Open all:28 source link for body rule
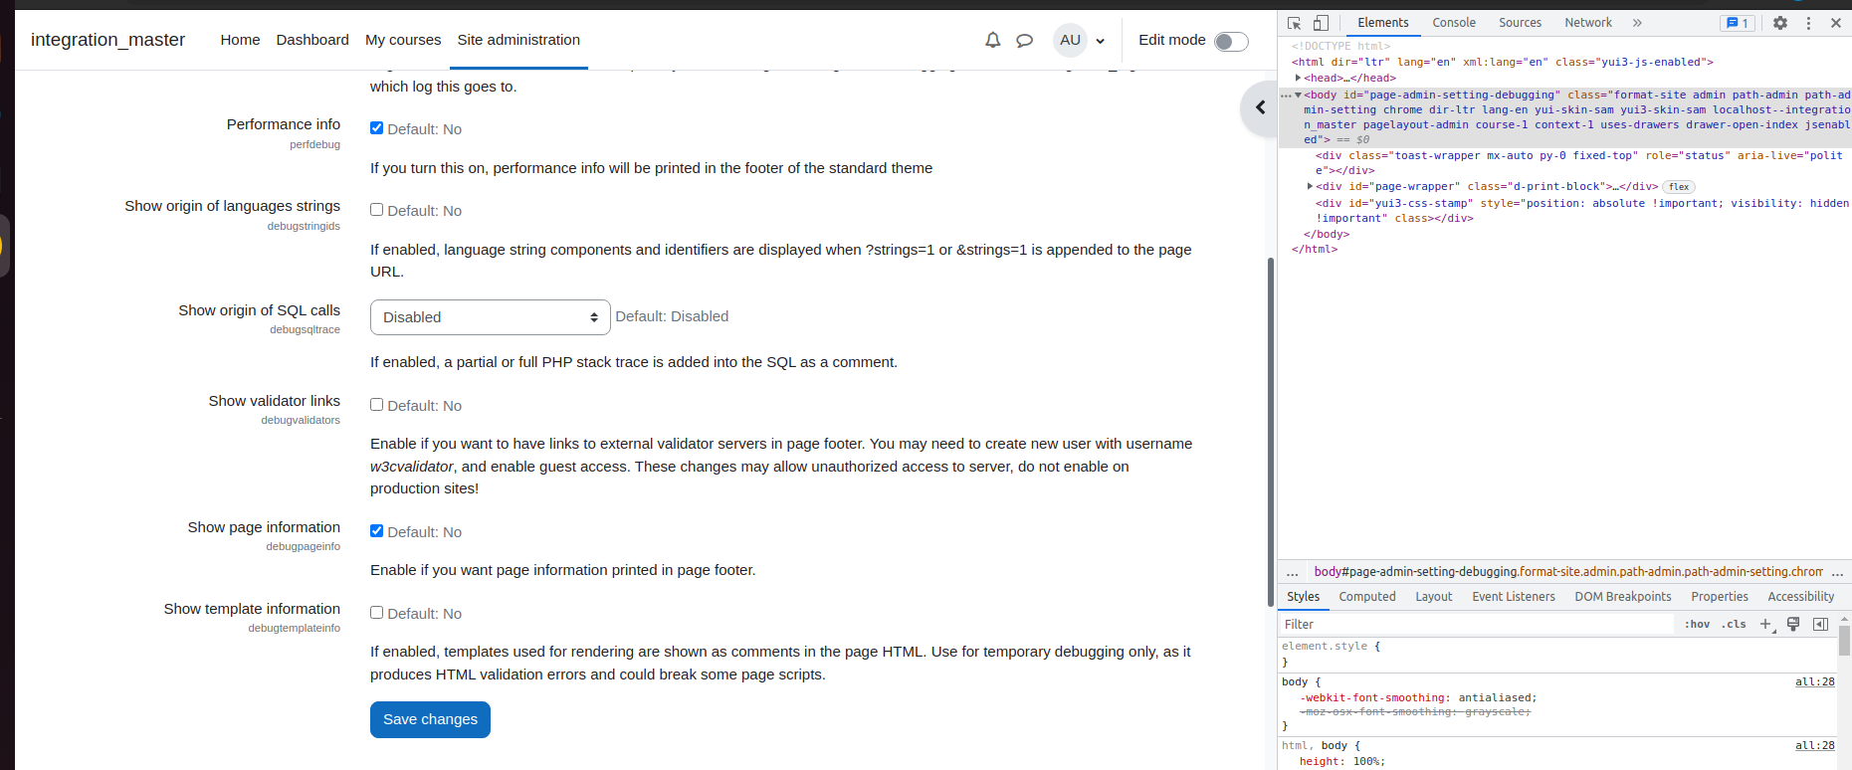This screenshot has height=770, width=1852. [x=1814, y=682]
